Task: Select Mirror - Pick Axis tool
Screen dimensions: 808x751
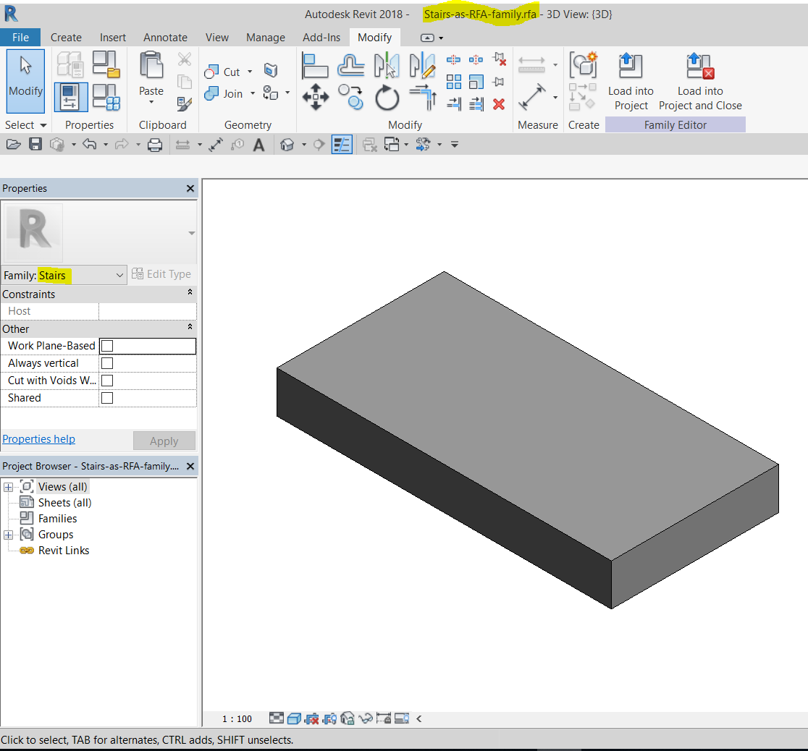Action: [x=387, y=66]
